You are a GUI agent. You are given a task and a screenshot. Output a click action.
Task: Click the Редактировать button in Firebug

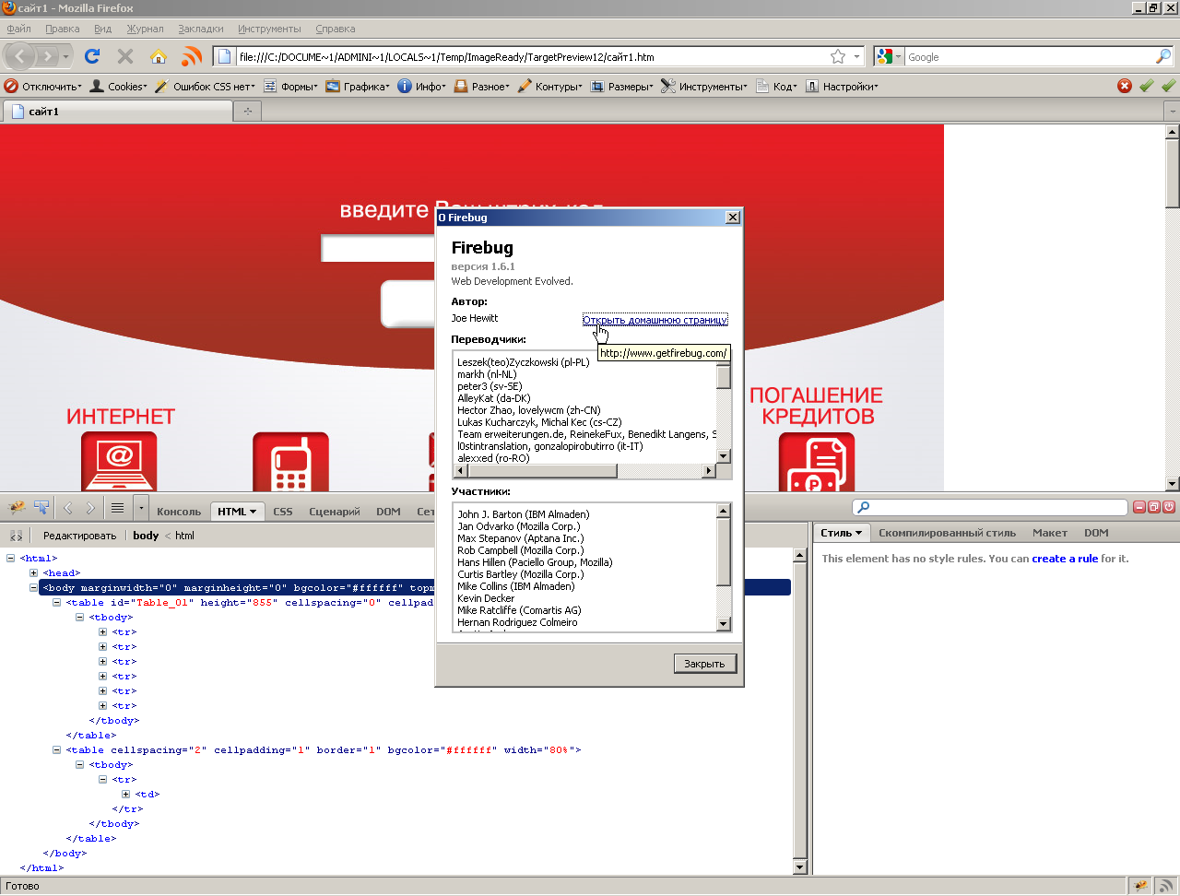tap(79, 536)
